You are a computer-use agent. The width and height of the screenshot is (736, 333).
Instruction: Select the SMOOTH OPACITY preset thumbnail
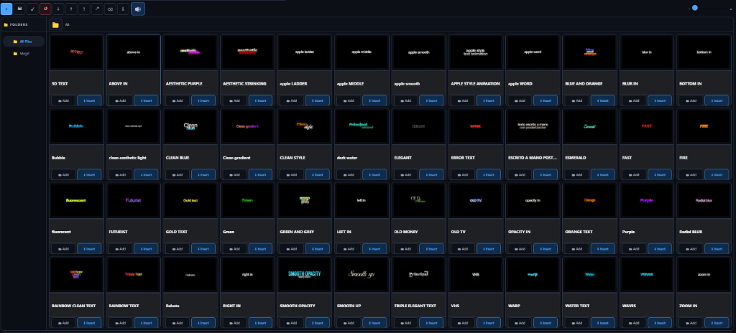point(305,274)
